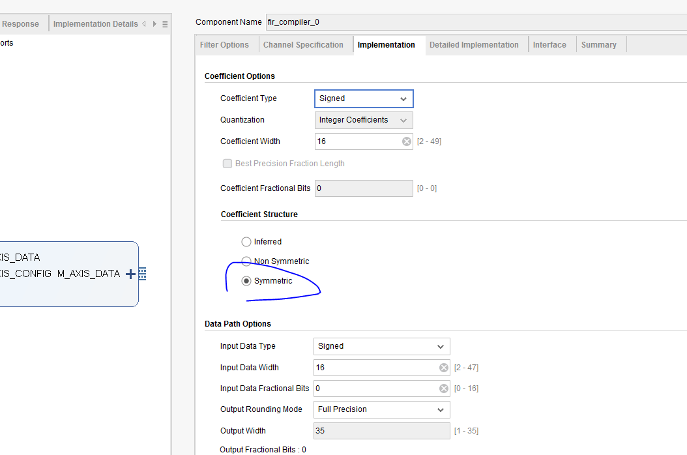The width and height of the screenshot is (687, 455).
Task: Expand M_AXIS_DATA port with plus icon
Action: (x=130, y=274)
